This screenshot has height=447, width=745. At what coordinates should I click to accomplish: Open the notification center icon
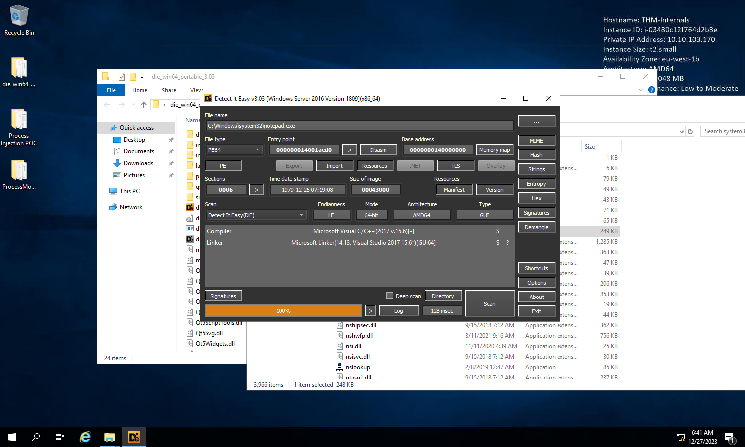click(730, 438)
